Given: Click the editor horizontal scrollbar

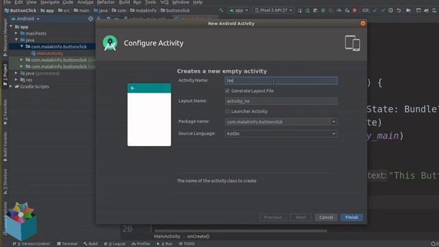Looking at the screenshot, I should coord(241,231).
